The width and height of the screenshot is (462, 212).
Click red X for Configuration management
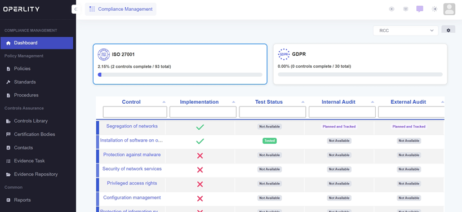(200, 198)
